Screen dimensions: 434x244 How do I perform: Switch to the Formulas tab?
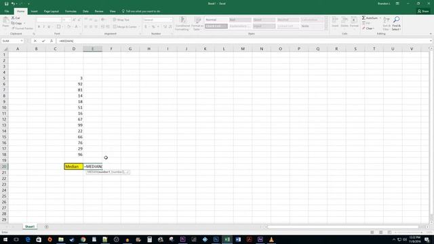[71, 12]
